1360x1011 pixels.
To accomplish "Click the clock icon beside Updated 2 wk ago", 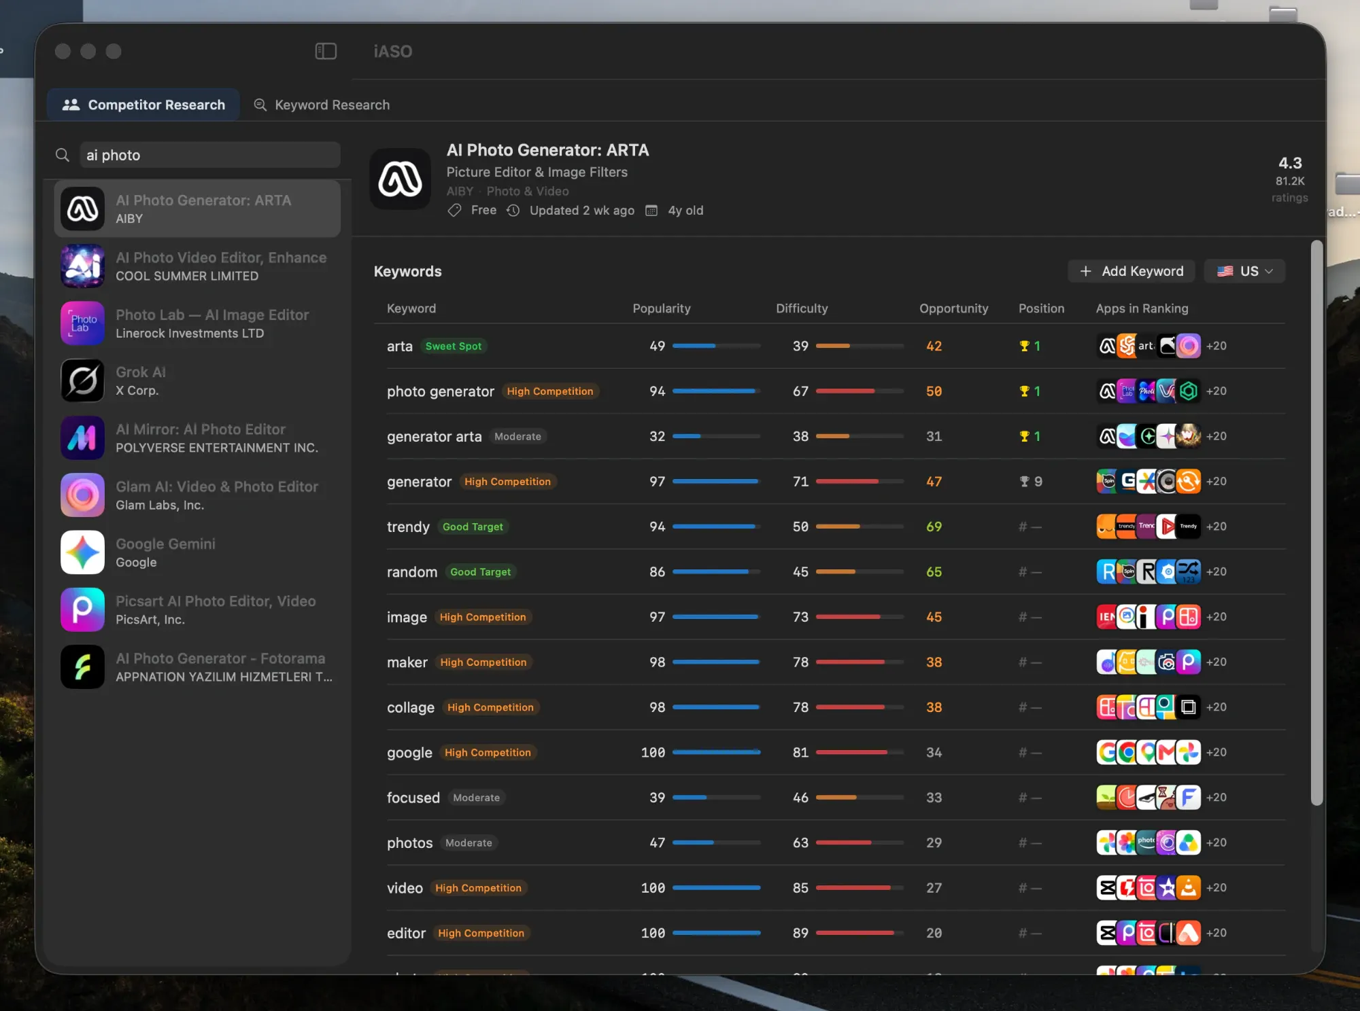I will click(513, 211).
